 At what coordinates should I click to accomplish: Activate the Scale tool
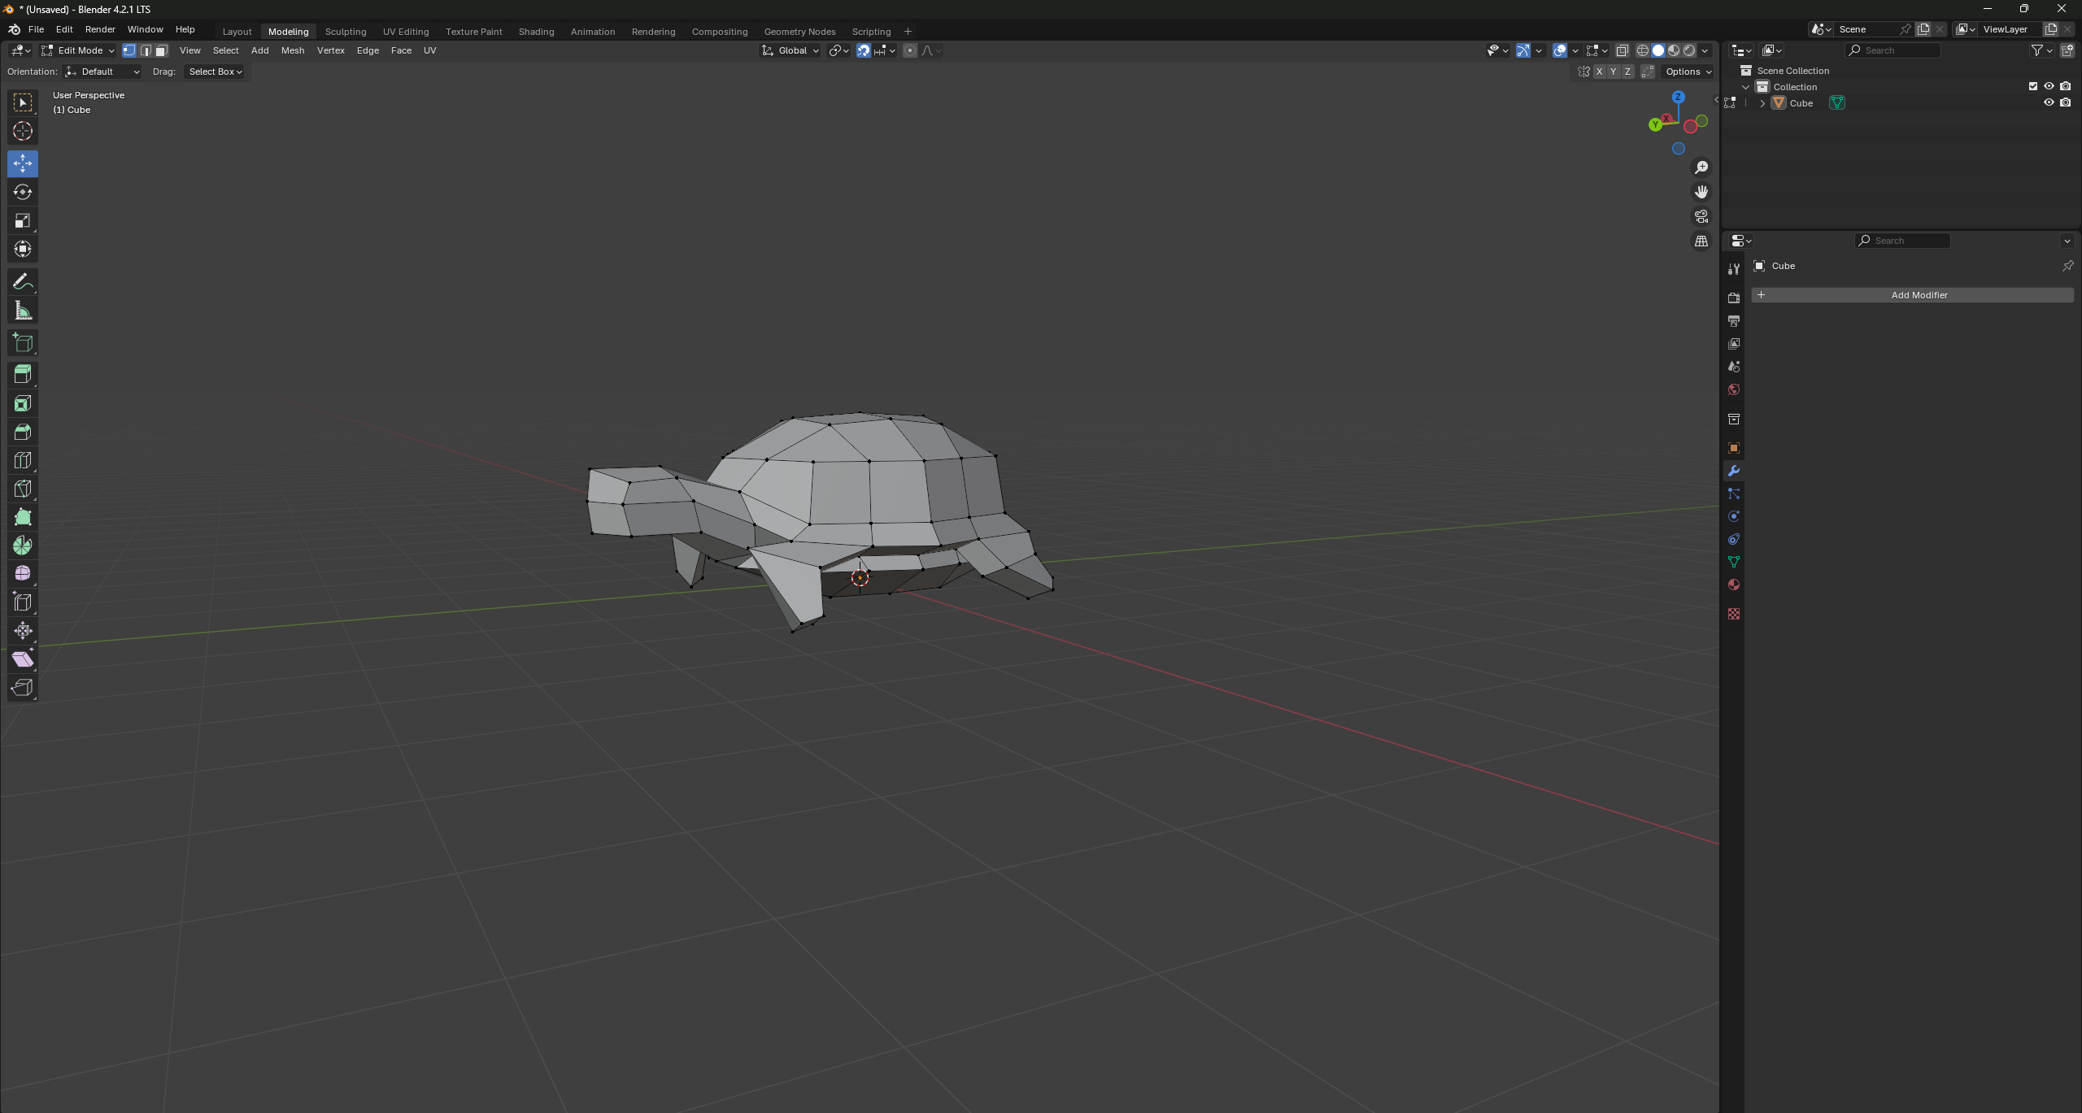tap(23, 220)
